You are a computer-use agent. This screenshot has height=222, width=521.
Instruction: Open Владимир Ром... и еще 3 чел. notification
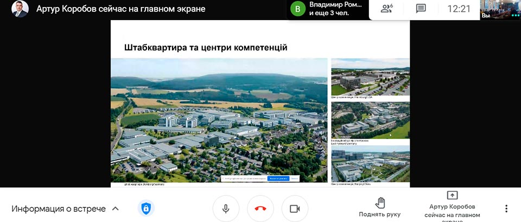[328, 9]
